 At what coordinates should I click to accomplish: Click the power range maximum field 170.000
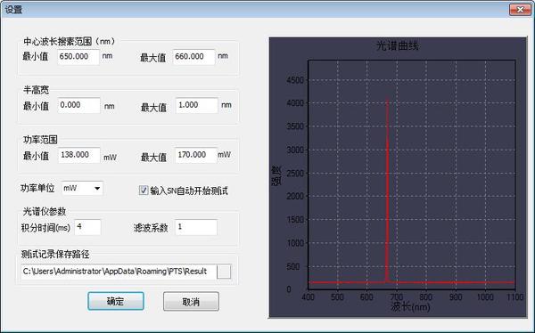pos(196,155)
